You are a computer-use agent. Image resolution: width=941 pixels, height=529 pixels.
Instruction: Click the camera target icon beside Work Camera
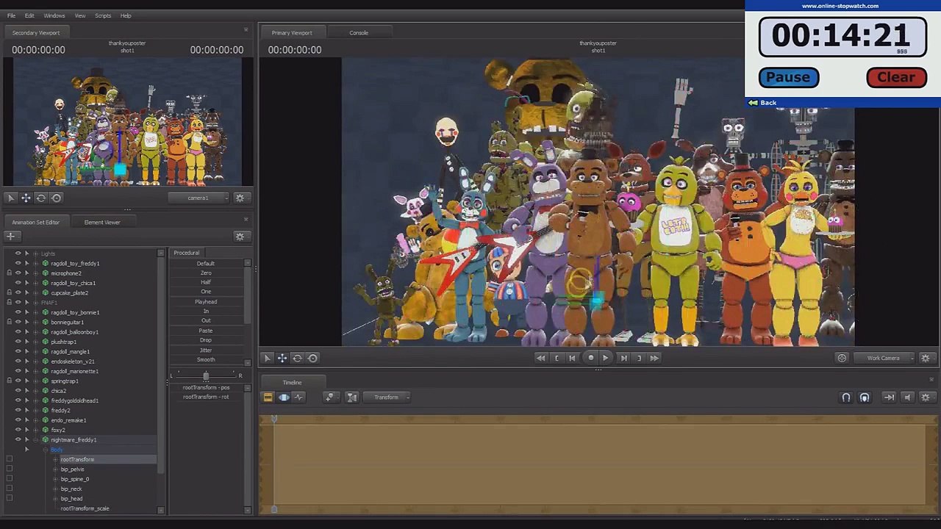[x=842, y=358]
